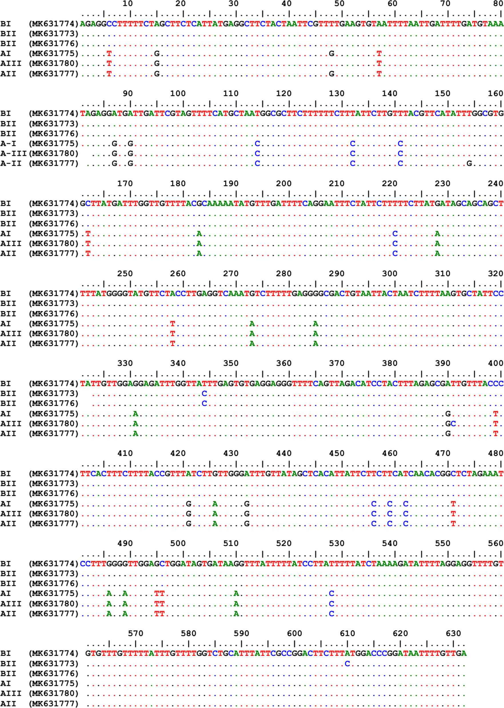
Task: Select BI sequence beginning TATTGTTGGAGGA
Action: tap(292, 384)
